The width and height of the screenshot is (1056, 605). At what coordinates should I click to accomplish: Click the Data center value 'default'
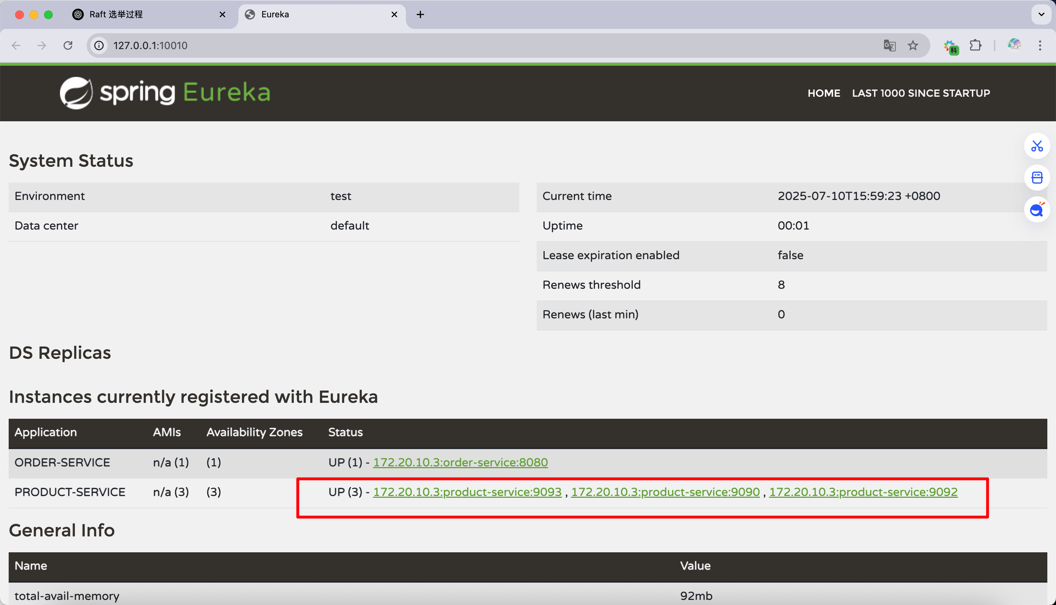tap(350, 226)
